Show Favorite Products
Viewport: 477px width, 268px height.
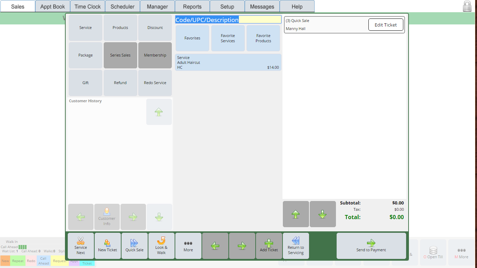click(x=263, y=38)
